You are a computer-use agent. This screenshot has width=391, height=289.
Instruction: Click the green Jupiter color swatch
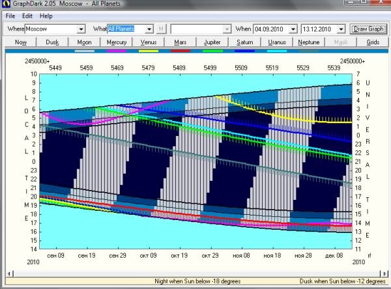point(212,51)
